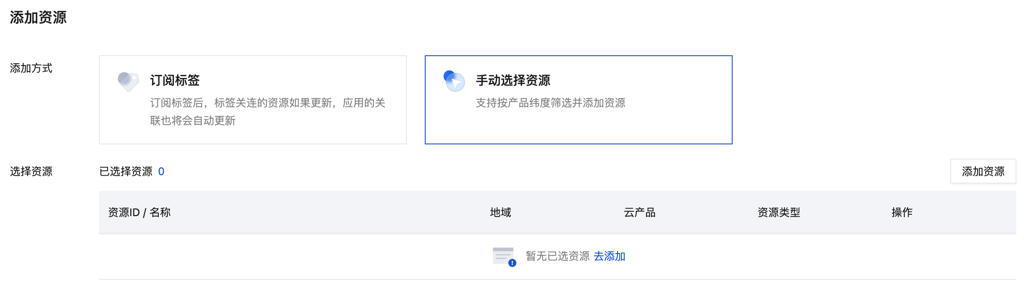Click the 订阅标签 description text
Screen dimensions: 1028x295
click(267, 111)
